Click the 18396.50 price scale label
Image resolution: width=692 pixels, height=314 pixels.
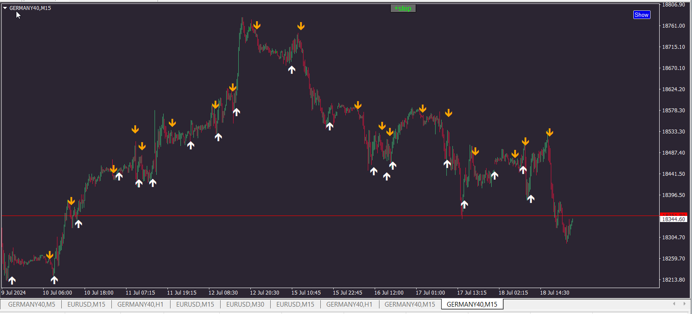point(673,195)
